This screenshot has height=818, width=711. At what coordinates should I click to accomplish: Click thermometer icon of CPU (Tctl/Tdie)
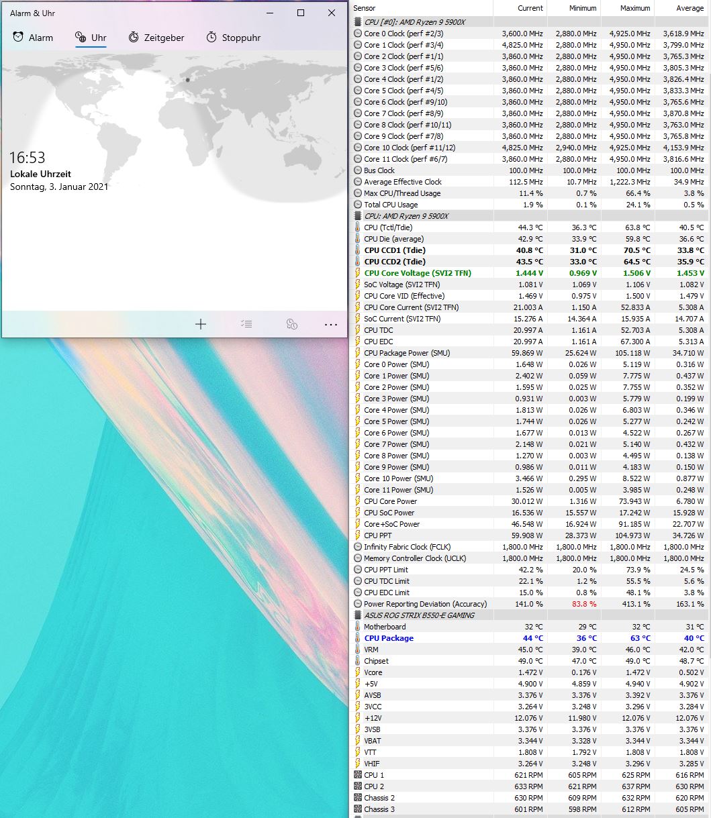pos(358,227)
